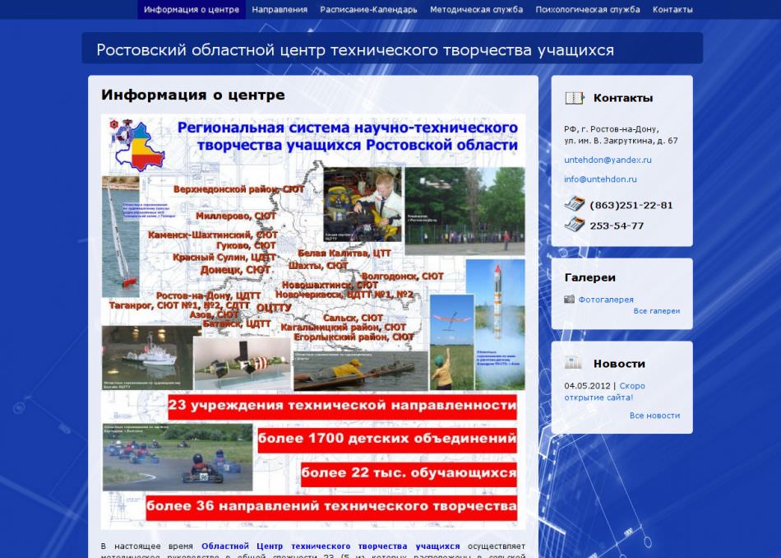The width and height of the screenshot is (781, 558).
Task: Click the second telephone icon
Action: coord(574,226)
